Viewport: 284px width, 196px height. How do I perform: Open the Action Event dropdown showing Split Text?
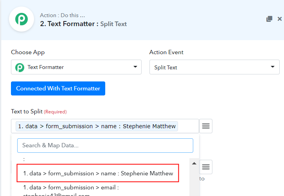214,67
